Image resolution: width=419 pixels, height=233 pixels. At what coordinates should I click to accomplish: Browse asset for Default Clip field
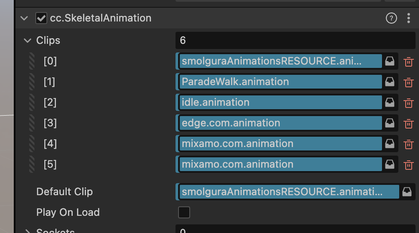click(407, 192)
